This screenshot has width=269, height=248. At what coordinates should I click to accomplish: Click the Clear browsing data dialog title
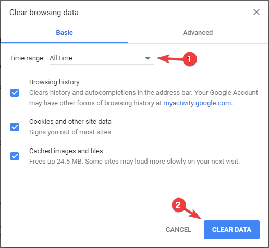[x=44, y=13]
